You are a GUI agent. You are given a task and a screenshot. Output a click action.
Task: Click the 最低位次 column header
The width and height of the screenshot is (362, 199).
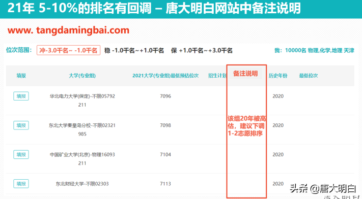click(x=309, y=76)
